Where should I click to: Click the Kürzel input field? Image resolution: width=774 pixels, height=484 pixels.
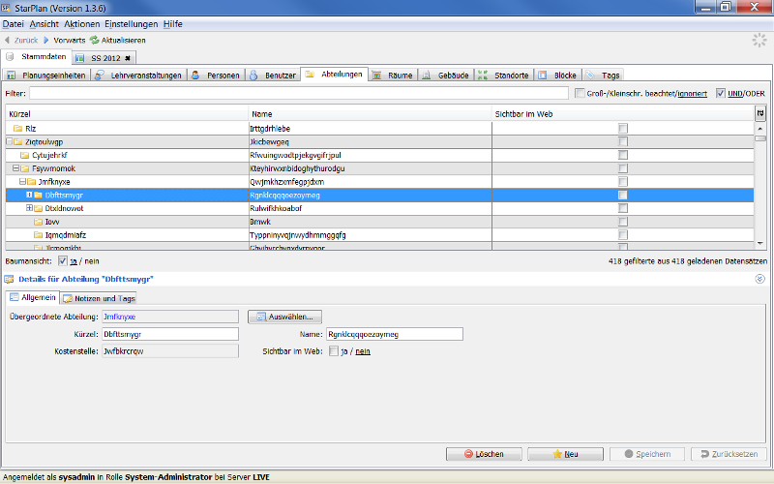pos(170,334)
